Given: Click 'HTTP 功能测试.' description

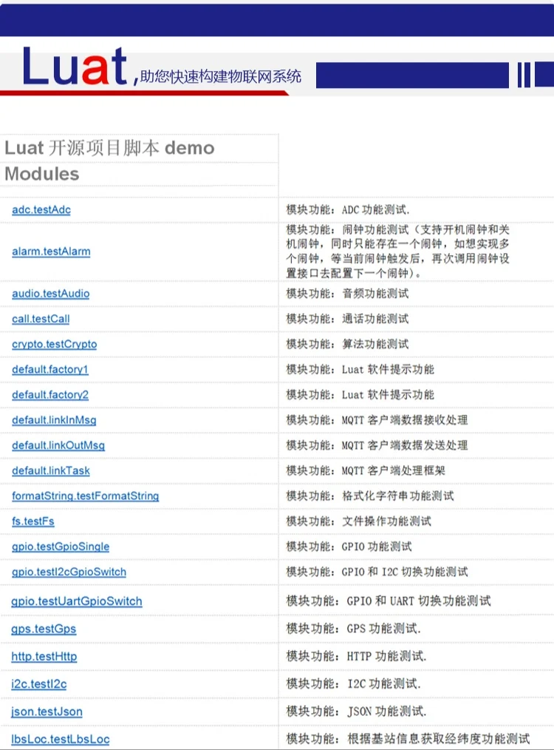Looking at the screenshot, I should point(386,657).
